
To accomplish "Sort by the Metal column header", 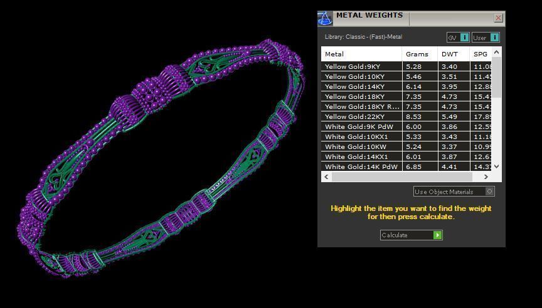I will 361,54.
